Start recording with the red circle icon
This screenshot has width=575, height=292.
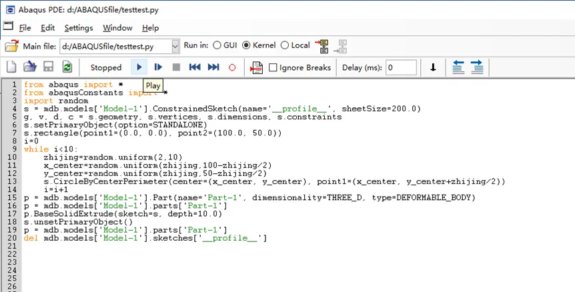pyautogui.click(x=232, y=67)
